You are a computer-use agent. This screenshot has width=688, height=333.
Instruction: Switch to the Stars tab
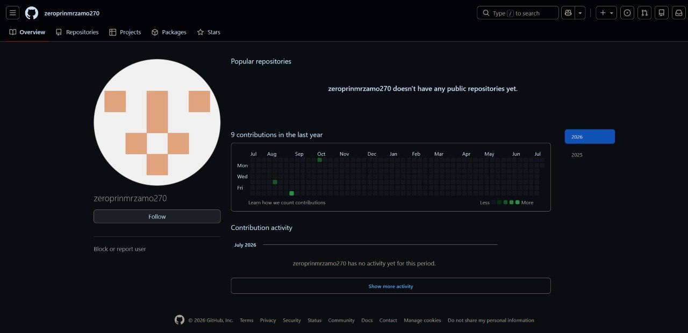[209, 32]
